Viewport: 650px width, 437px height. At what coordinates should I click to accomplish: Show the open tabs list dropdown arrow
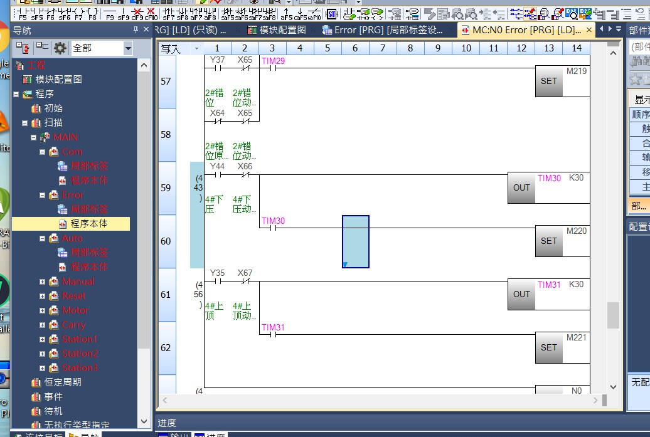pyautogui.click(x=619, y=29)
